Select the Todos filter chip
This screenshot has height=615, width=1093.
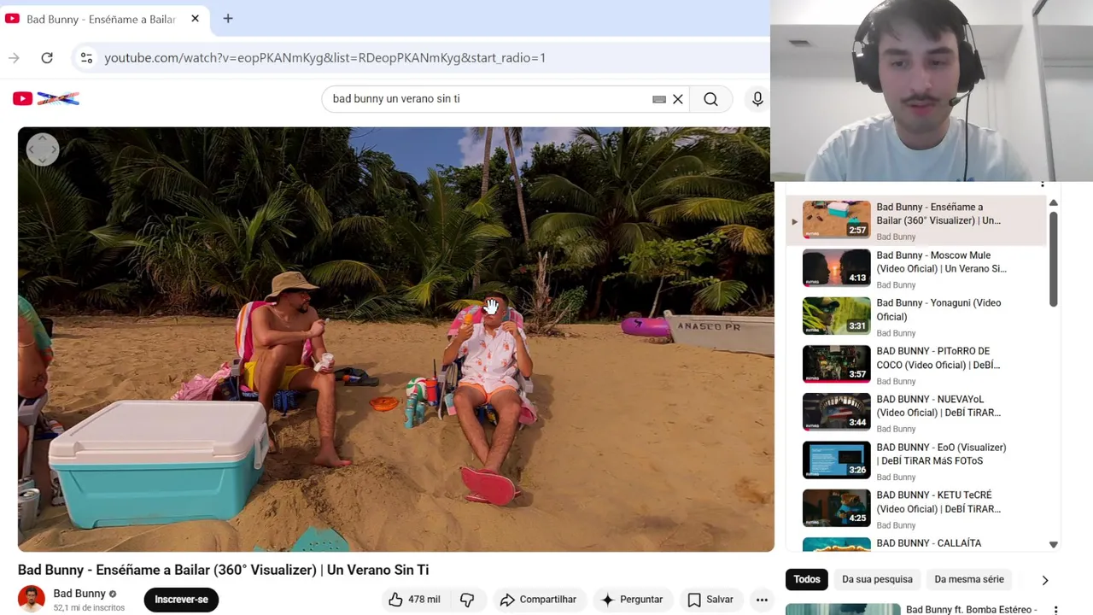807,579
